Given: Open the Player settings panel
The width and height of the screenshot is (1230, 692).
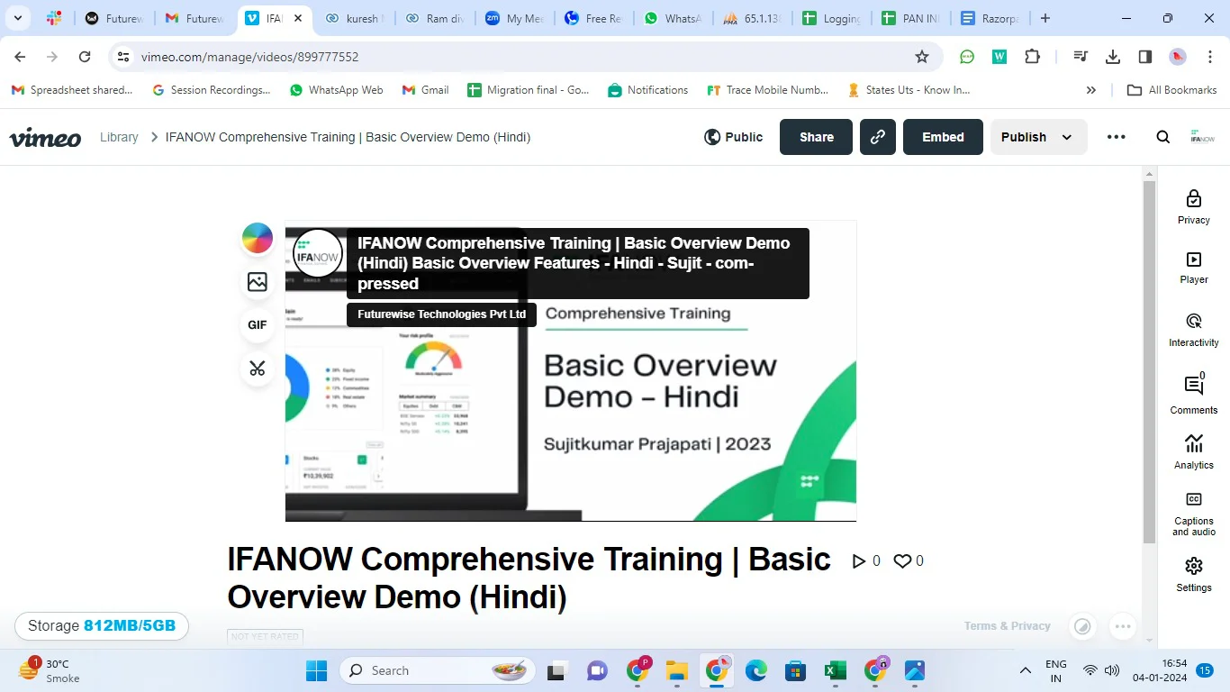Looking at the screenshot, I should click(x=1193, y=268).
